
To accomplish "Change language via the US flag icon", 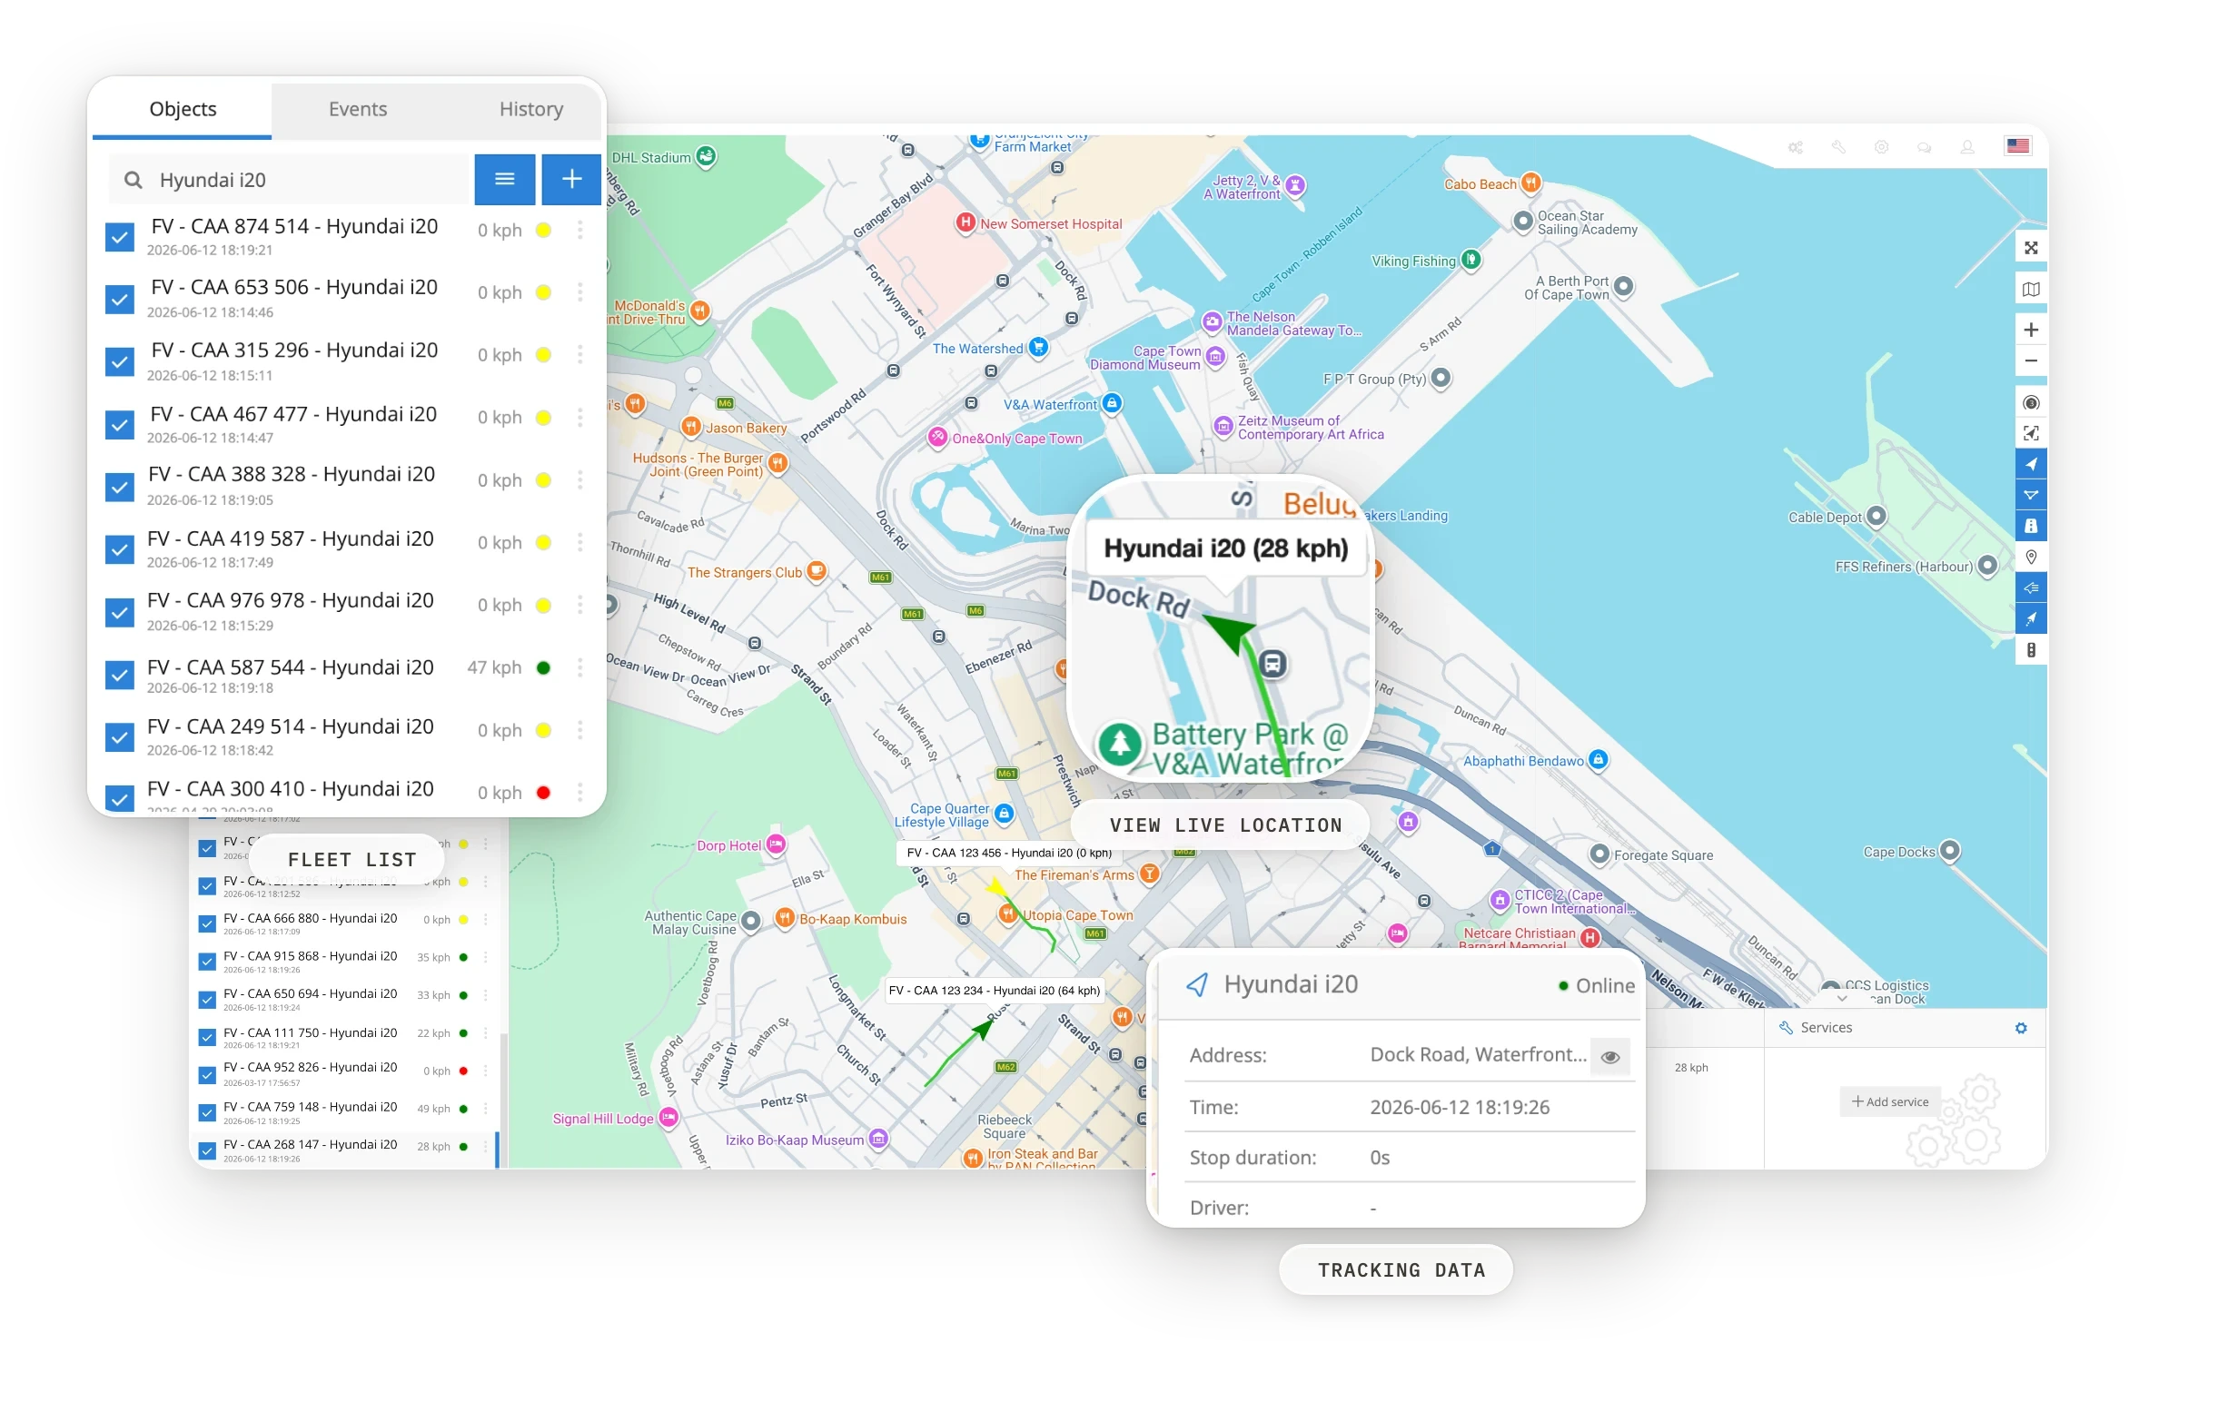I will pyautogui.click(x=2016, y=145).
